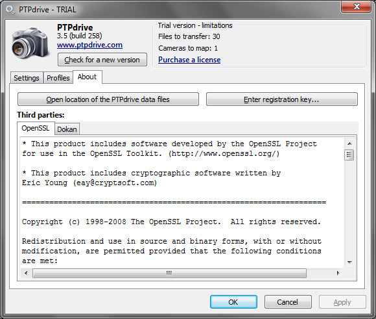This screenshot has width=376, height=319.
Task: Select the OpenSSL license tab
Action: 36,128
